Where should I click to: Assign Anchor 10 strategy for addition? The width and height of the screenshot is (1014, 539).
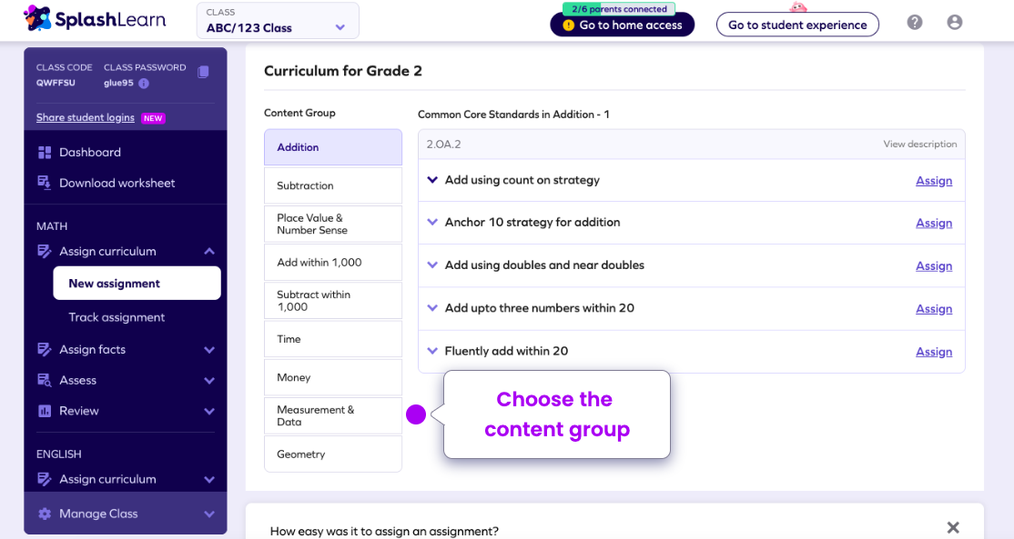coord(934,224)
